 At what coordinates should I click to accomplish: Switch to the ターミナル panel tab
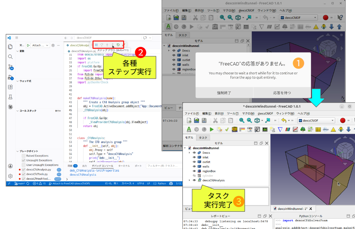tap(124, 166)
